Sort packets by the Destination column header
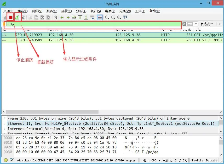 (124, 30)
